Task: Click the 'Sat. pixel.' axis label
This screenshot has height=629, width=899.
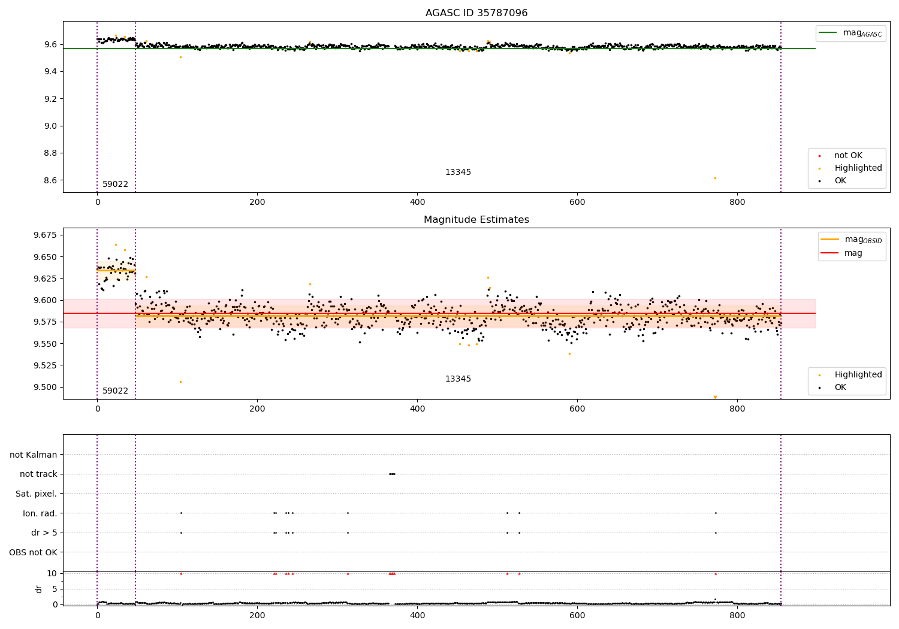Action: pos(37,494)
